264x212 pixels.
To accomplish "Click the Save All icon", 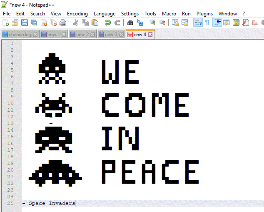I will coord(34,22).
